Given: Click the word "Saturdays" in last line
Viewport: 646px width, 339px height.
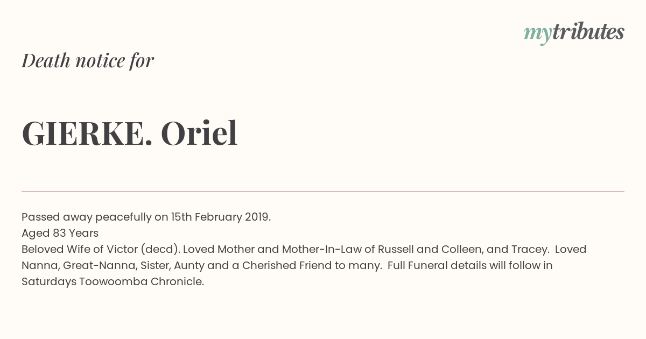Looking at the screenshot, I should coord(49,282).
